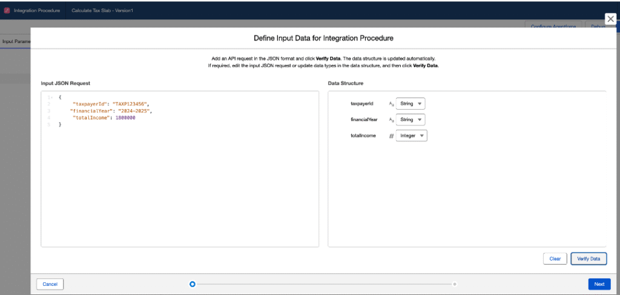Click the number hash icon beside totalIncome
The width and height of the screenshot is (620, 295).
click(392, 136)
